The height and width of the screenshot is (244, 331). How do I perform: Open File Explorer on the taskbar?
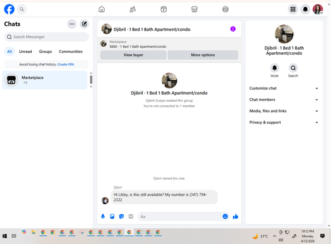[34, 232]
